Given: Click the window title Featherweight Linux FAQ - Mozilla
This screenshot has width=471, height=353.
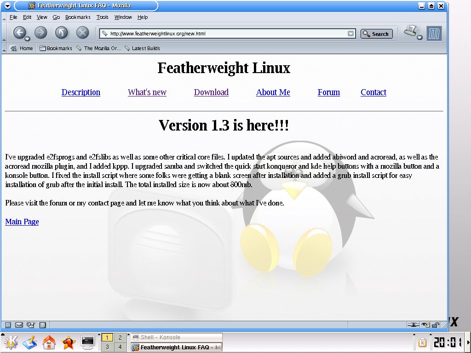Looking at the screenshot, I should pos(84,6).
